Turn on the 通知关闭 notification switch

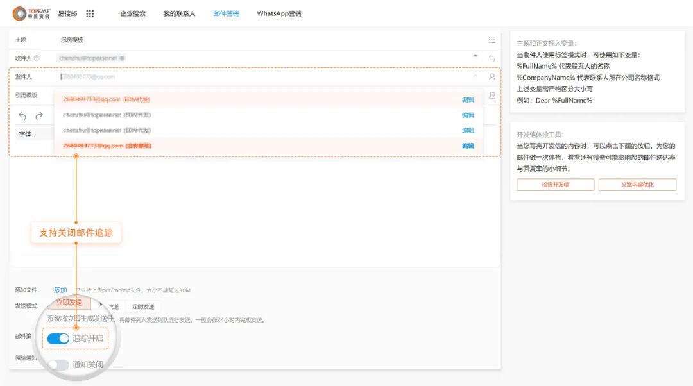[x=58, y=365]
